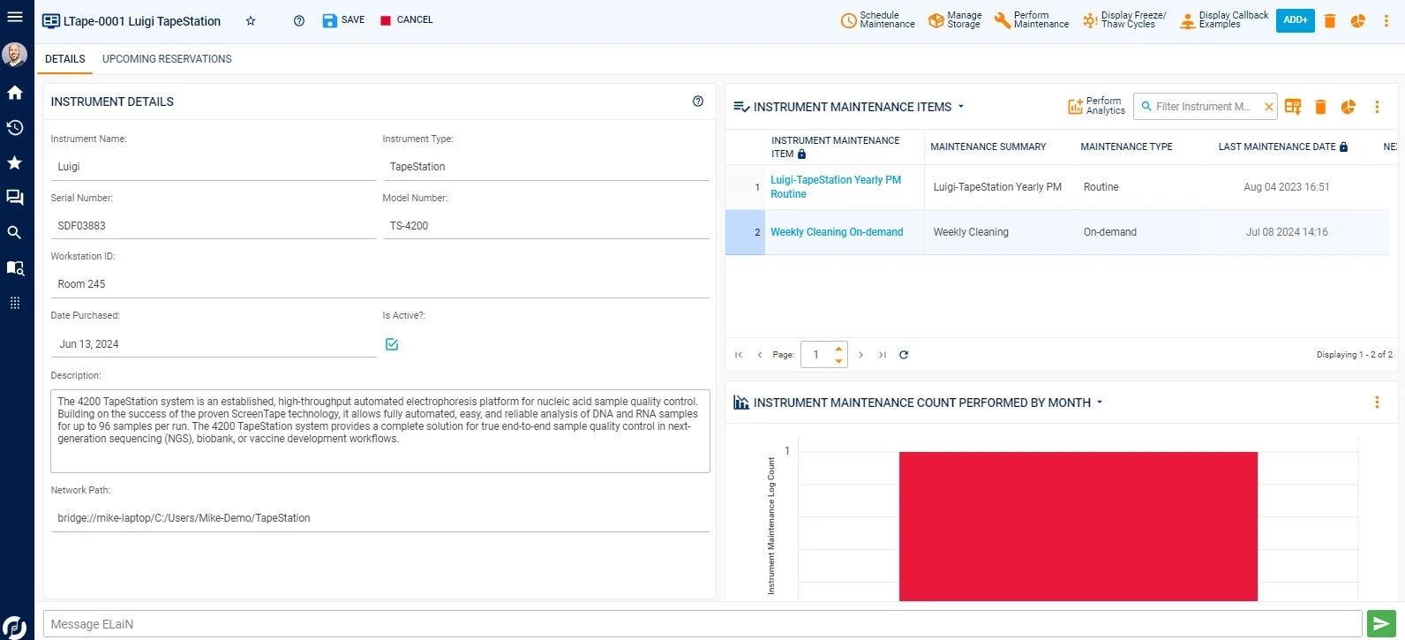Open Instrument Details help icon
Image resolution: width=1405 pixels, height=640 pixels.
[698, 102]
